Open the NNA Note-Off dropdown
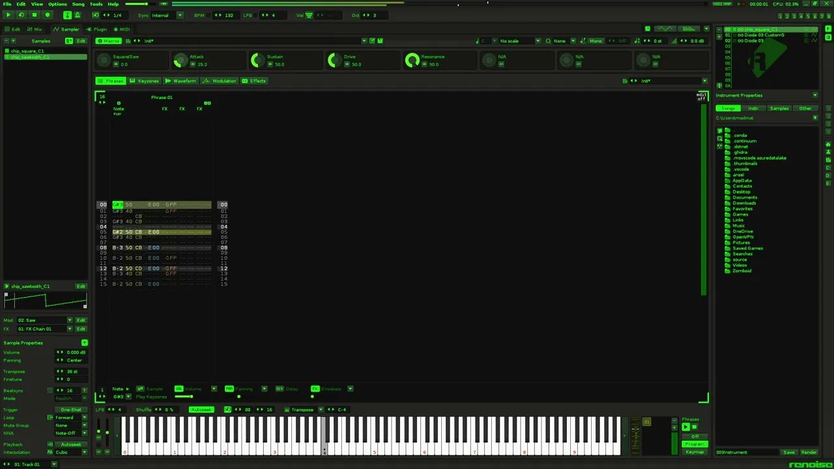Image resolution: width=834 pixels, height=469 pixels. point(70,433)
